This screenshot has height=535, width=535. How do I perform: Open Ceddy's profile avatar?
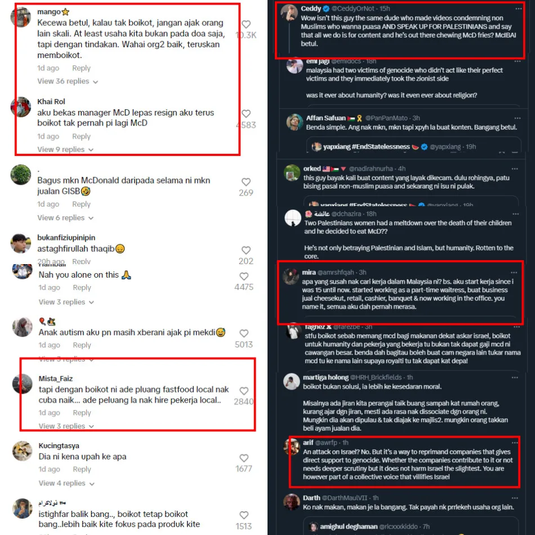(289, 12)
